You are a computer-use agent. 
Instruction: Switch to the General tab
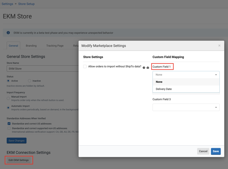13,46
